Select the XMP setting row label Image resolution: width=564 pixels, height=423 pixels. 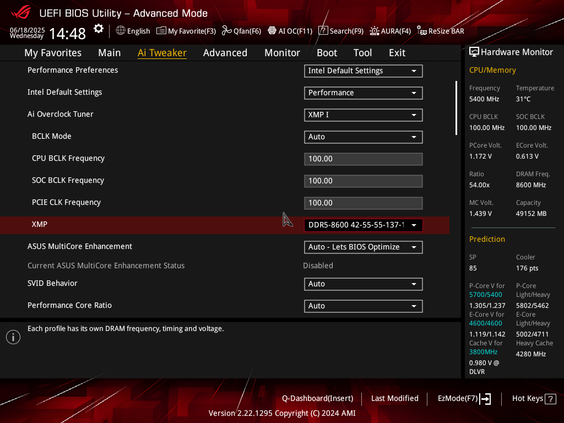40,225
